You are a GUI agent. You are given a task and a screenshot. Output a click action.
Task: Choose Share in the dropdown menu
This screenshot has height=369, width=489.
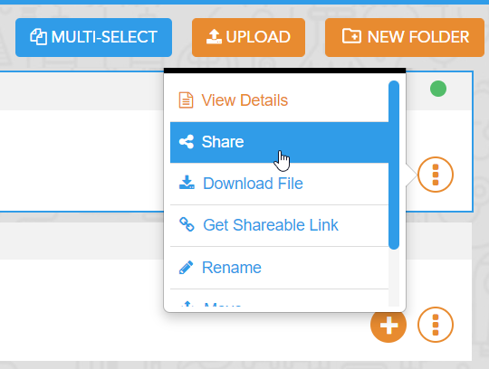[x=280, y=142]
